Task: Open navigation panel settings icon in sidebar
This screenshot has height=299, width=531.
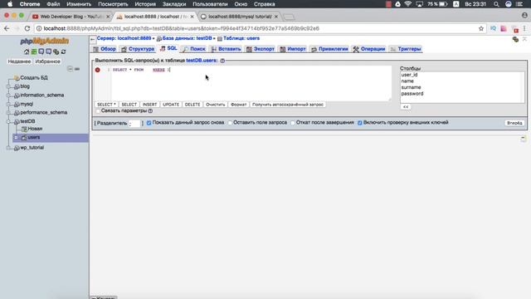Action: pos(56,51)
